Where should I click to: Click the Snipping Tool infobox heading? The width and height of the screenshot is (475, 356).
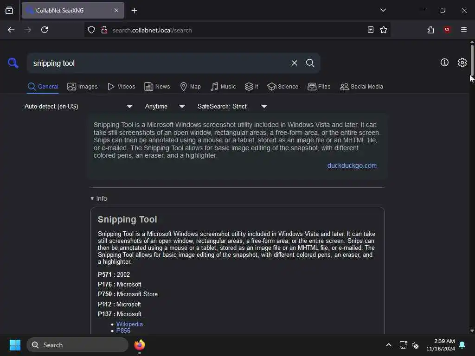coord(127,219)
